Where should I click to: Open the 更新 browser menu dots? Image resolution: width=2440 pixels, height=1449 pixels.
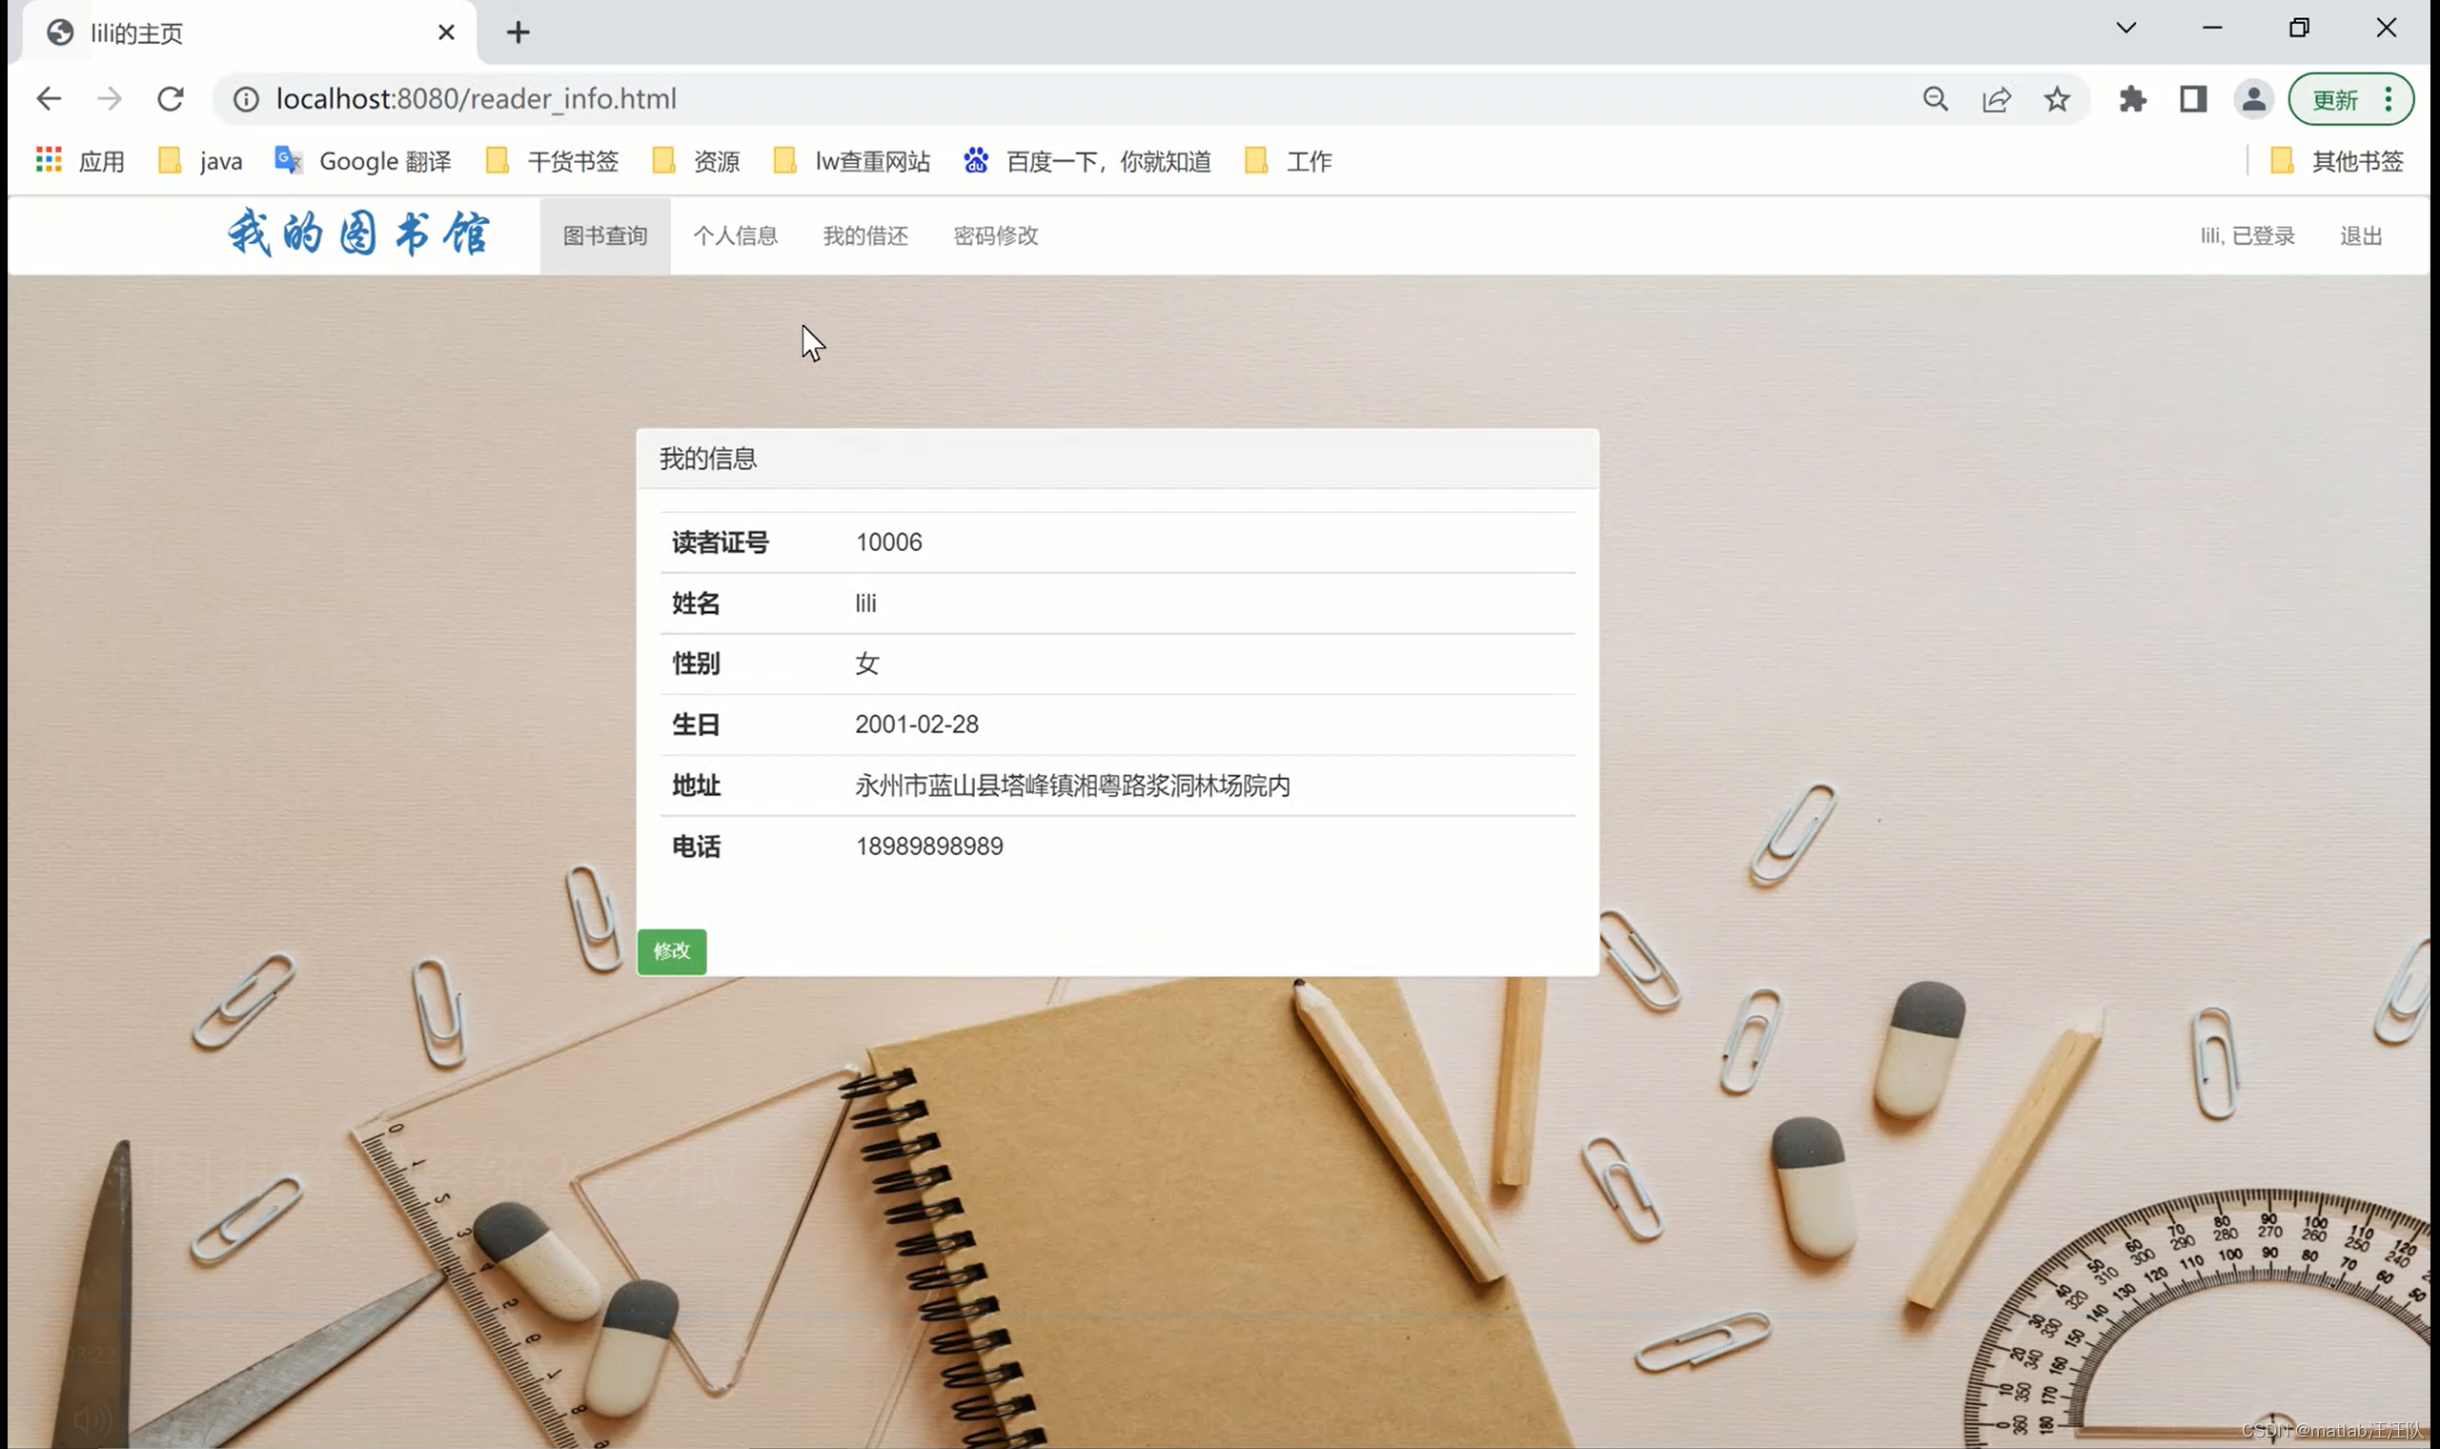pos(2389,98)
